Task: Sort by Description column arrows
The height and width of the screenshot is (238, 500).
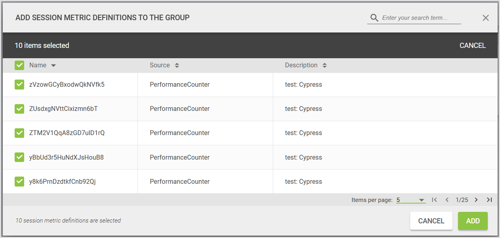Action: click(x=325, y=65)
